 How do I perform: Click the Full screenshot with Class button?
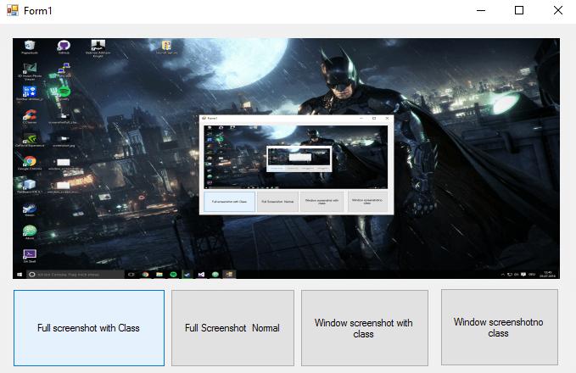click(89, 328)
